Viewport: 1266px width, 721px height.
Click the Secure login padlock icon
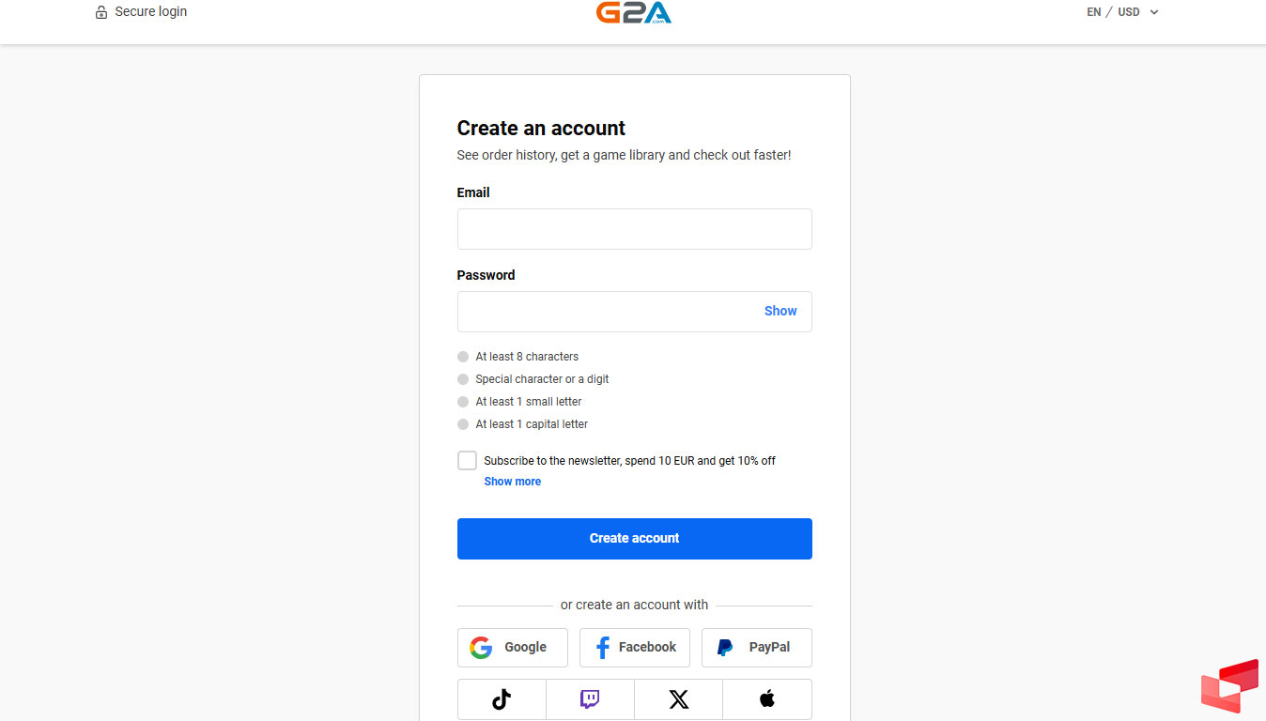(100, 11)
